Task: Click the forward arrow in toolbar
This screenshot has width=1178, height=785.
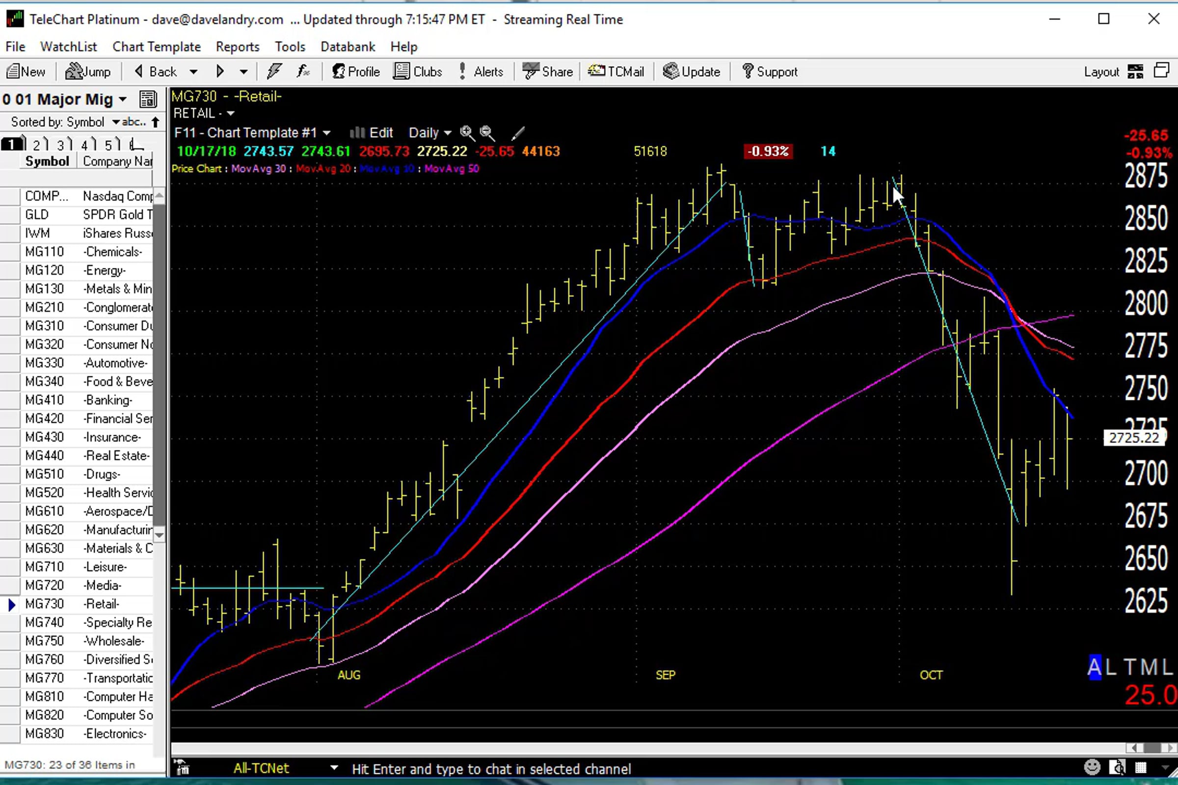Action: tap(220, 72)
